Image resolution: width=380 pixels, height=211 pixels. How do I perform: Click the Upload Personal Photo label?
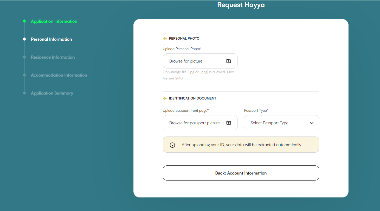point(182,49)
